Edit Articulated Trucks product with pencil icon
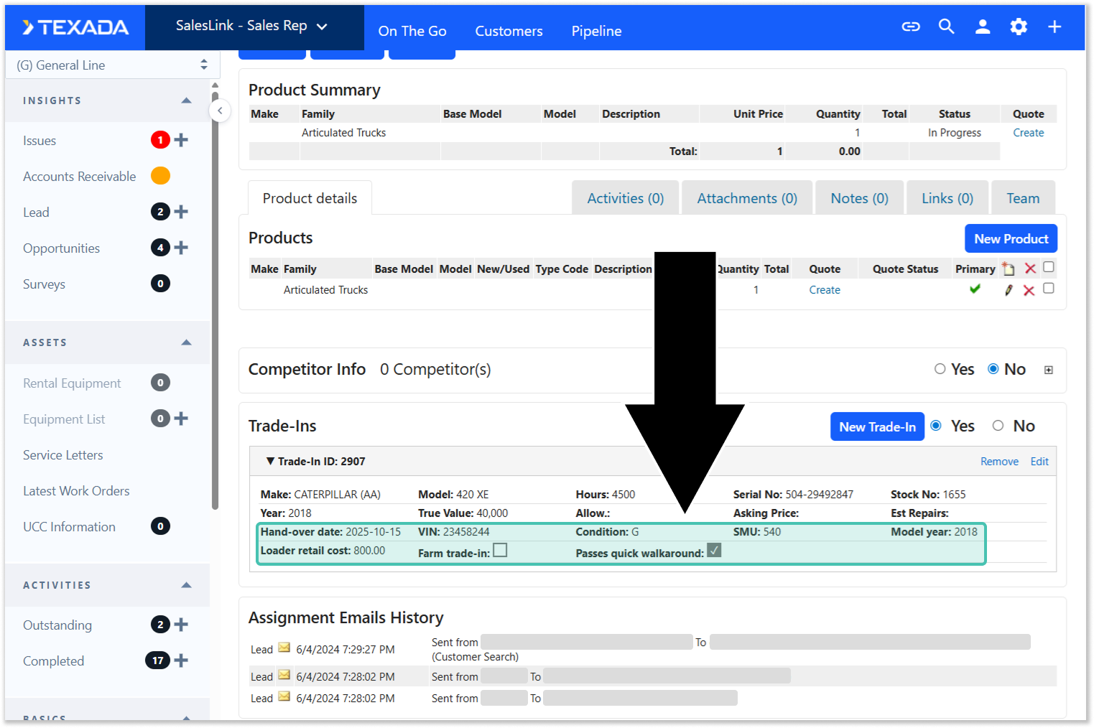The image size is (1094, 728). 1009,290
